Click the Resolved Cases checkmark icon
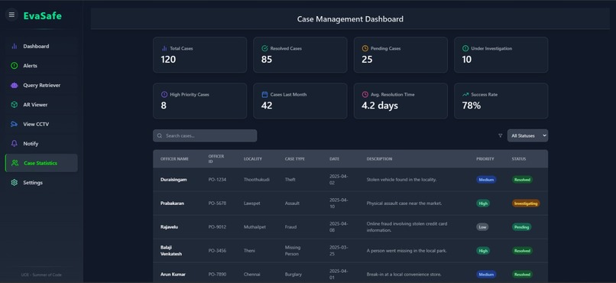Screen dimensions: 616x283 click(264, 48)
